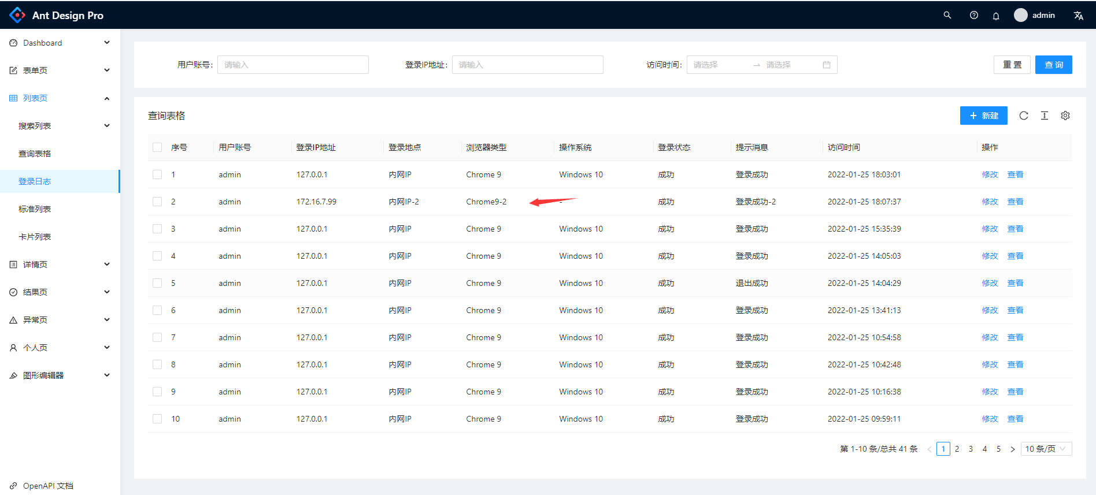
Task: Click IP cell 172.16.7.99
Action: tap(316, 202)
